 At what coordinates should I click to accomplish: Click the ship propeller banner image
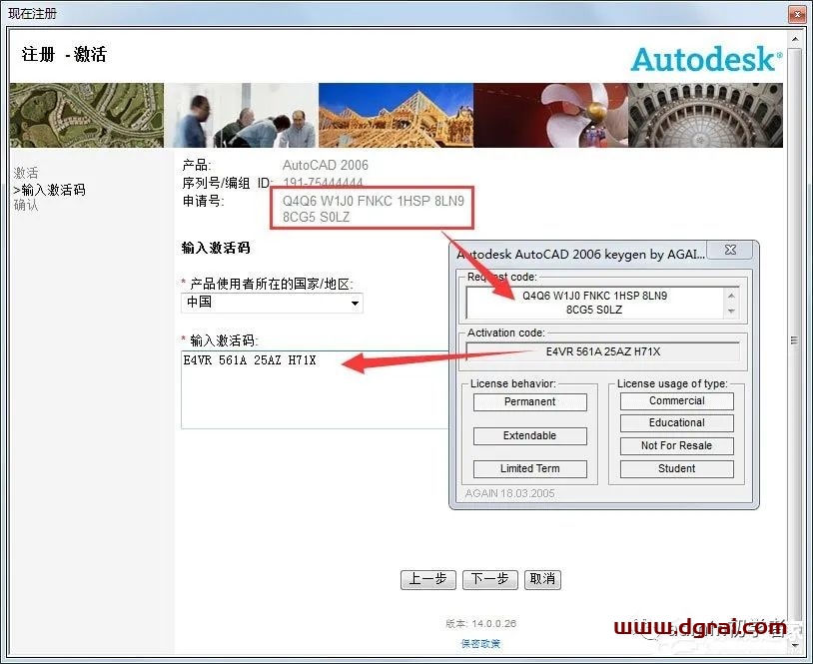click(550, 115)
